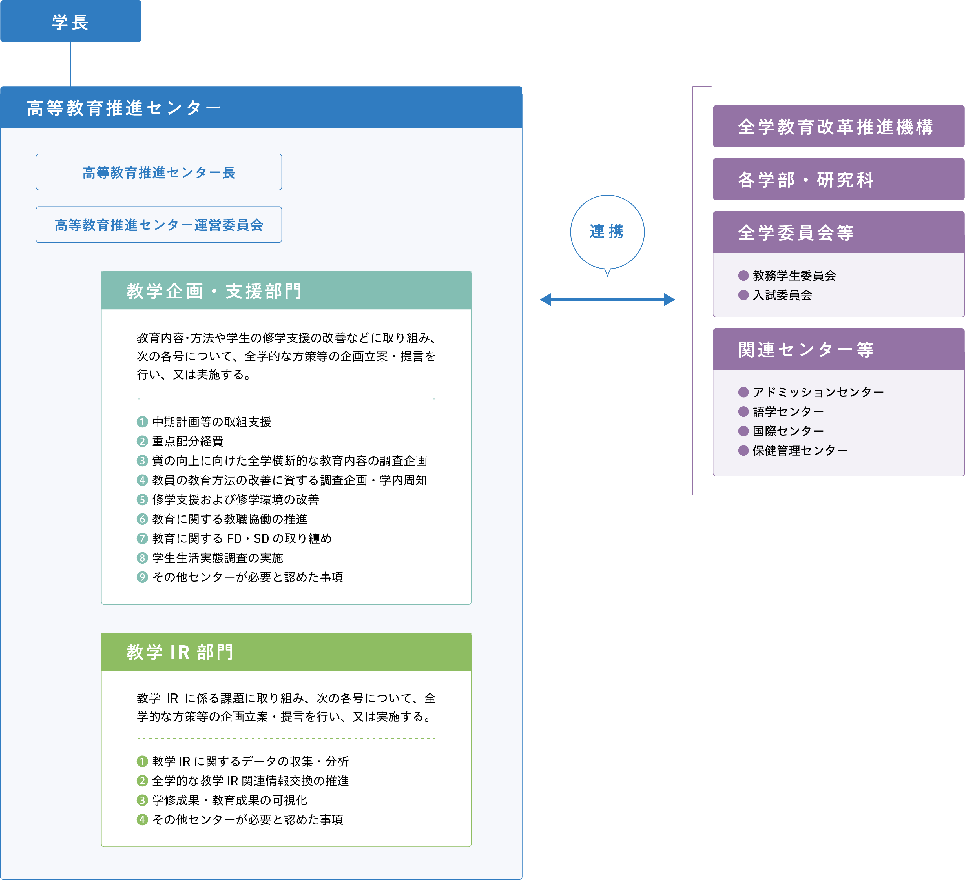Click the bullet beside 保健管理センター
The height and width of the screenshot is (880, 965).
click(743, 450)
